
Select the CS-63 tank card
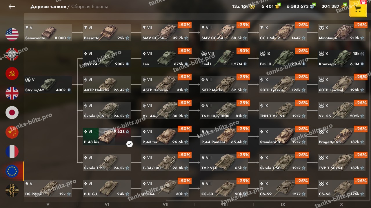341,189
